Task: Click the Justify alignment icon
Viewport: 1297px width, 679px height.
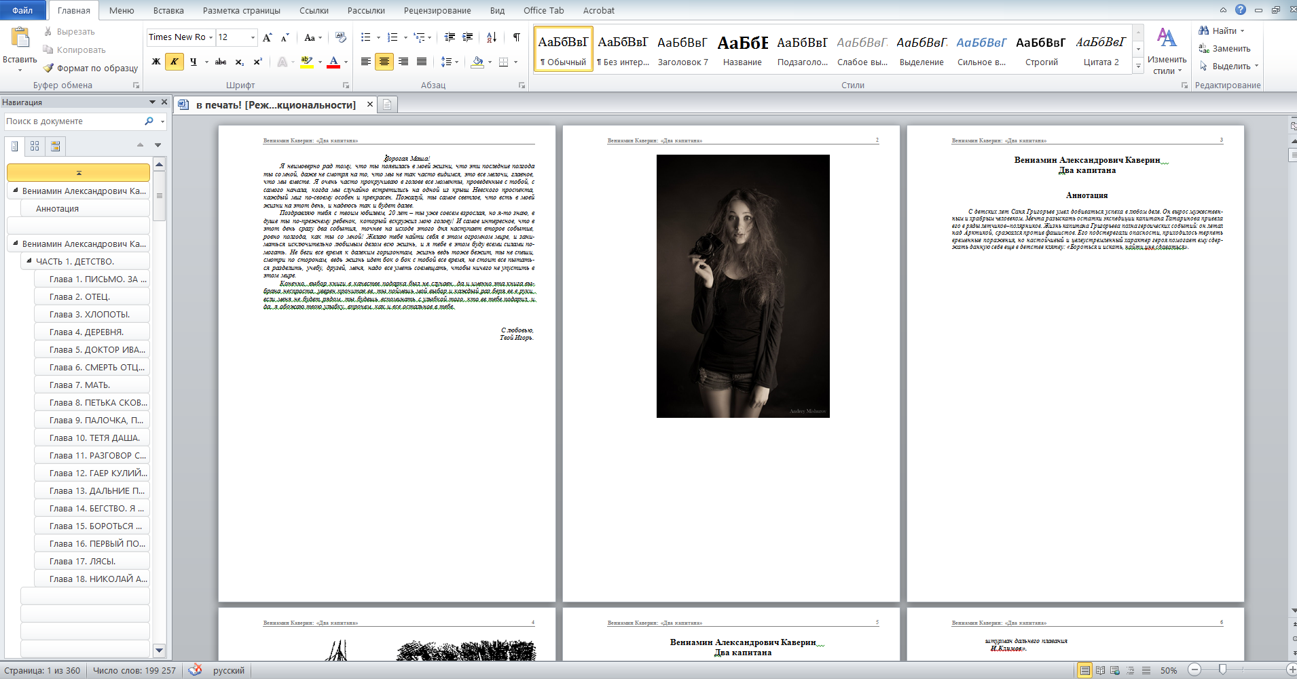Action: [422, 62]
